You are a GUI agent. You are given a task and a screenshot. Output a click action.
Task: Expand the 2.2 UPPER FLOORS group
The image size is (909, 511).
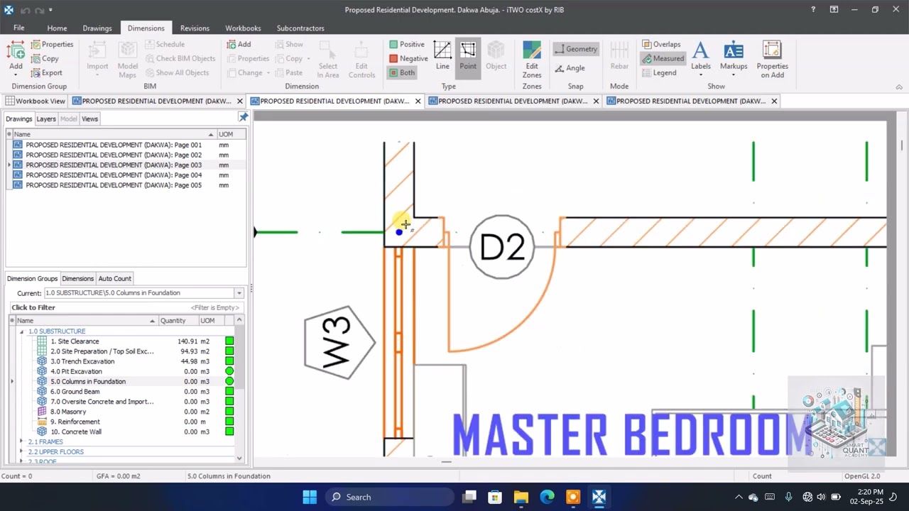click(x=21, y=451)
